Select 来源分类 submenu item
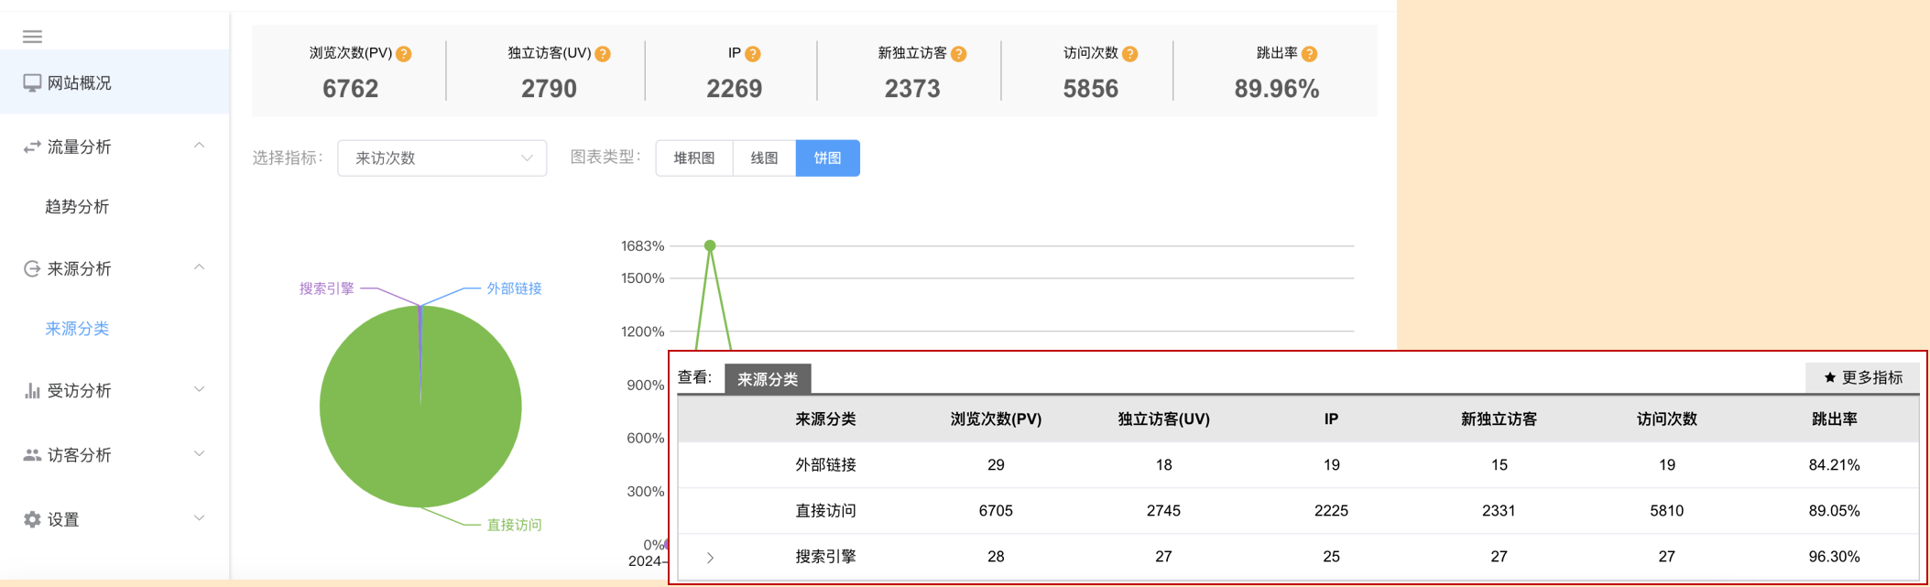 coord(77,329)
